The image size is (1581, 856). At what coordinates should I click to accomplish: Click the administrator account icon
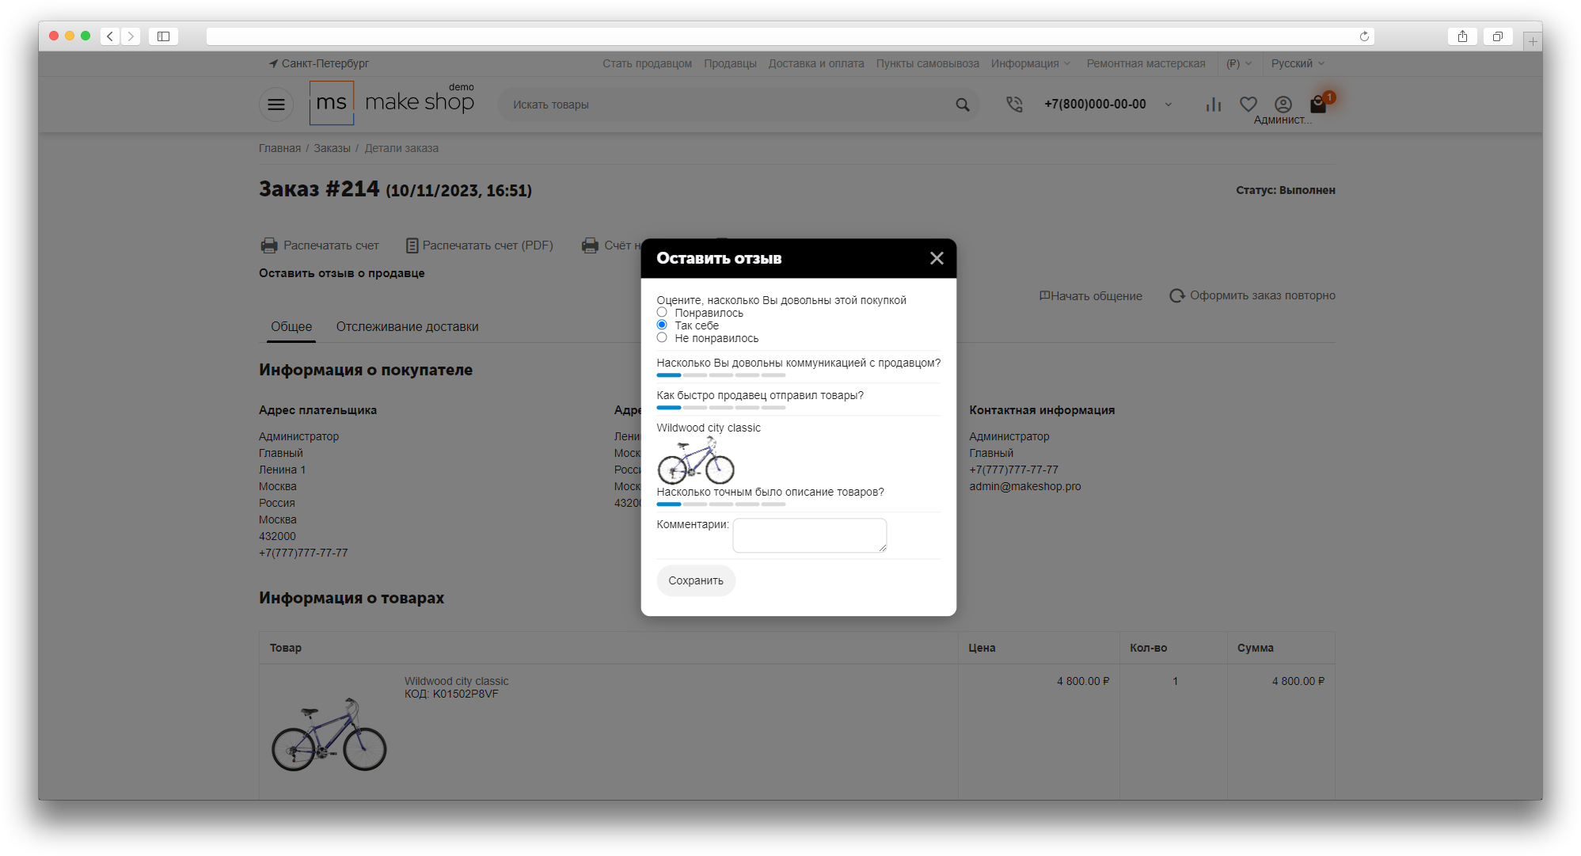1283,105
